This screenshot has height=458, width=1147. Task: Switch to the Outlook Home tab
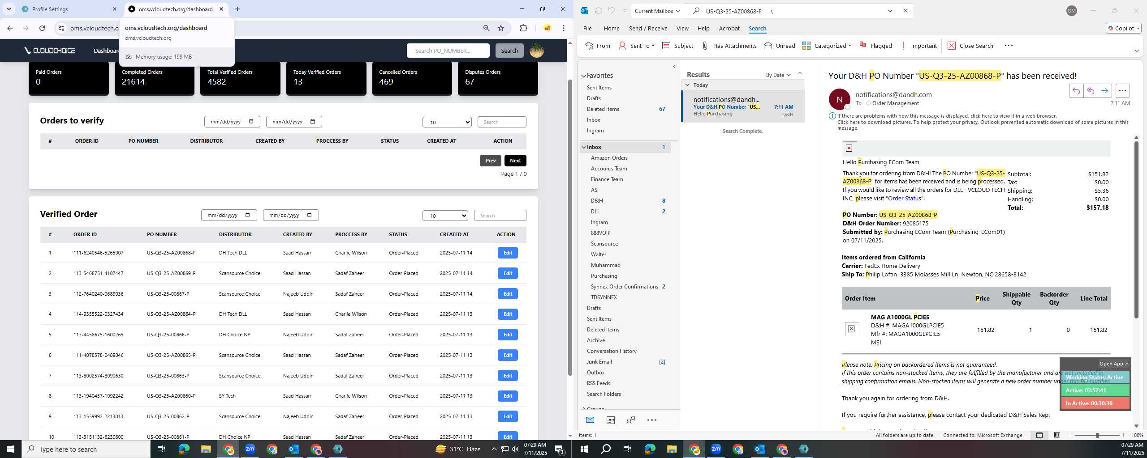(x=612, y=28)
